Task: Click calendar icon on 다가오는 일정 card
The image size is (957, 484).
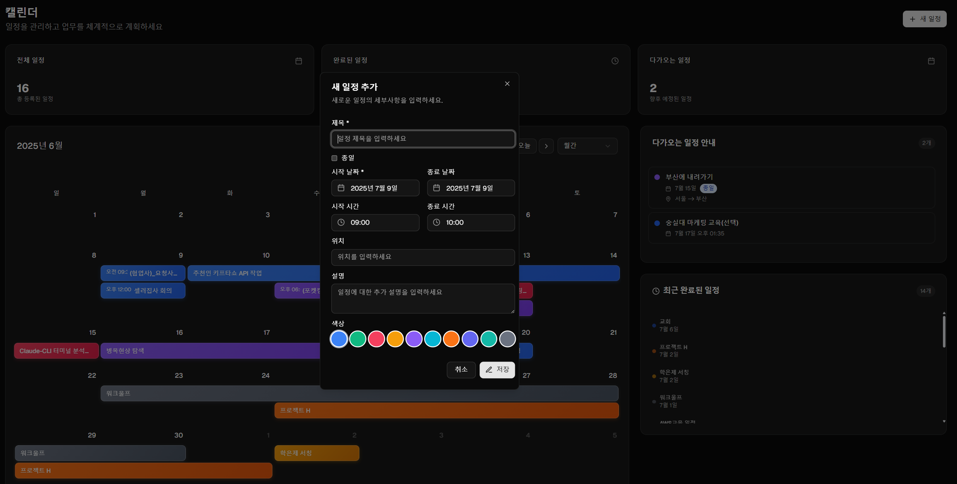Action: [931, 61]
